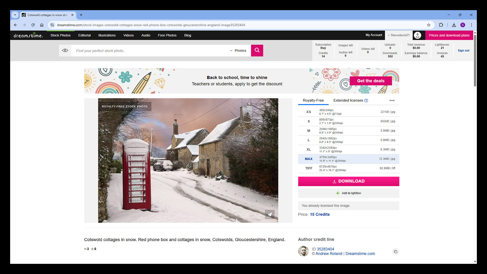Image resolution: width=487 pixels, height=274 pixels.
Task: Click into the stock photo search field
Action: [150, 50]
